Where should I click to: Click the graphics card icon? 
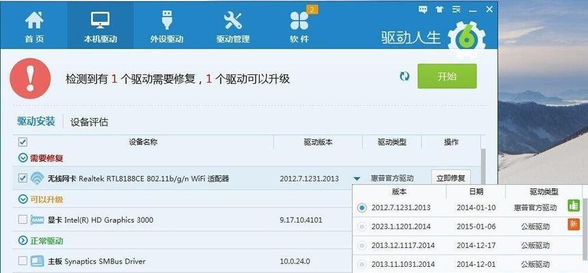point(37,220)
